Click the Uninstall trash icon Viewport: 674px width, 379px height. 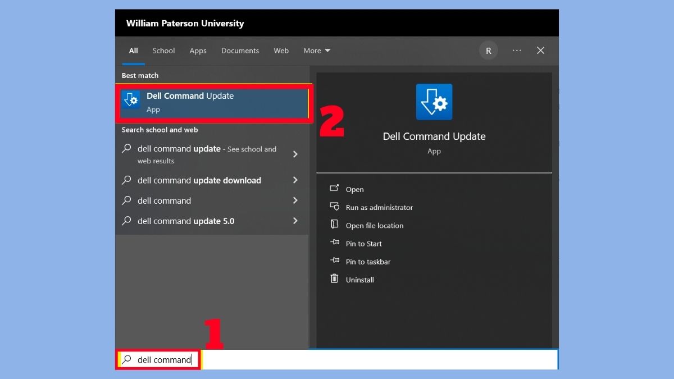point(334,278)
